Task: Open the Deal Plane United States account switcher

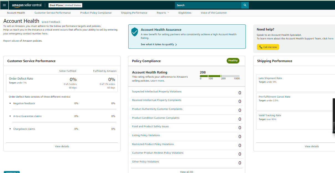Action: [65, 5]
